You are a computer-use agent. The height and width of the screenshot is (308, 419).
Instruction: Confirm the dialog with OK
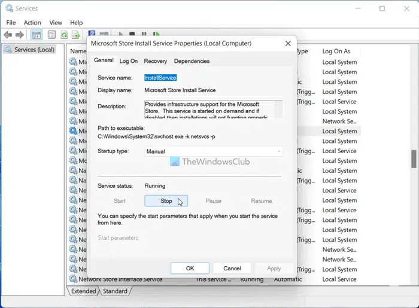tap(190, 269)
